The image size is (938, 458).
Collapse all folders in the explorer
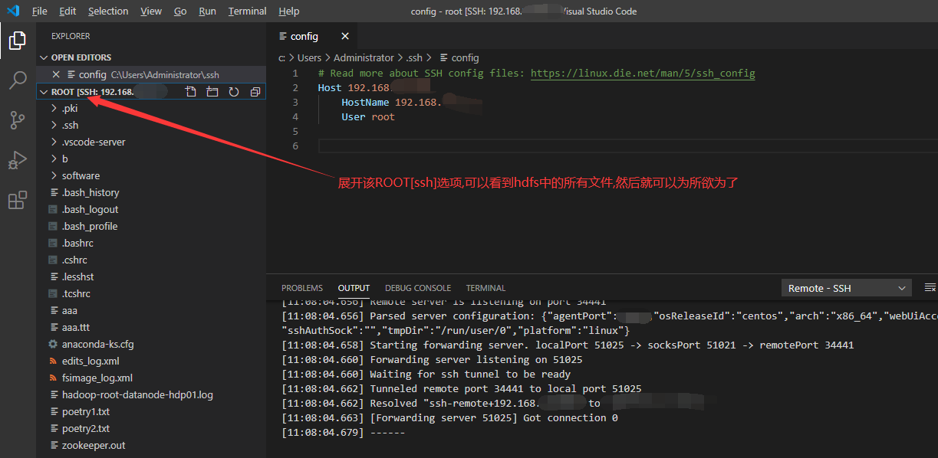pos(255,90)
